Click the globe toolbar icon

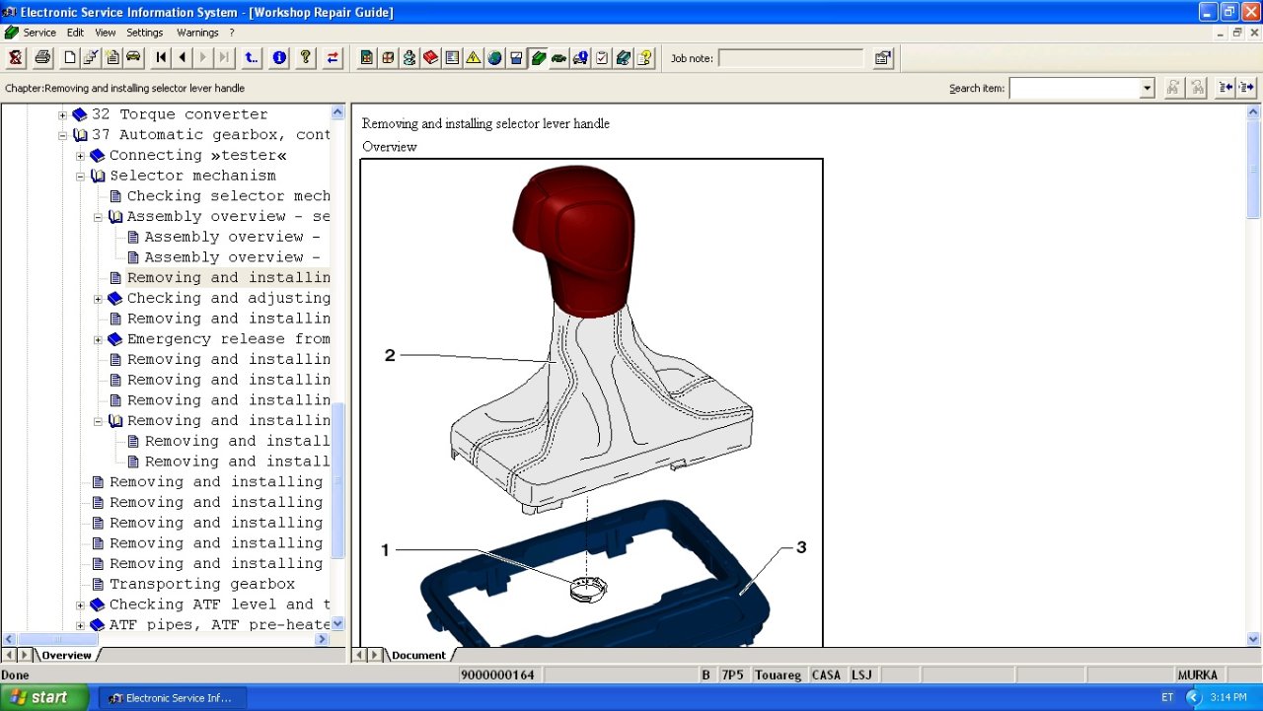(x=494, y=58)
